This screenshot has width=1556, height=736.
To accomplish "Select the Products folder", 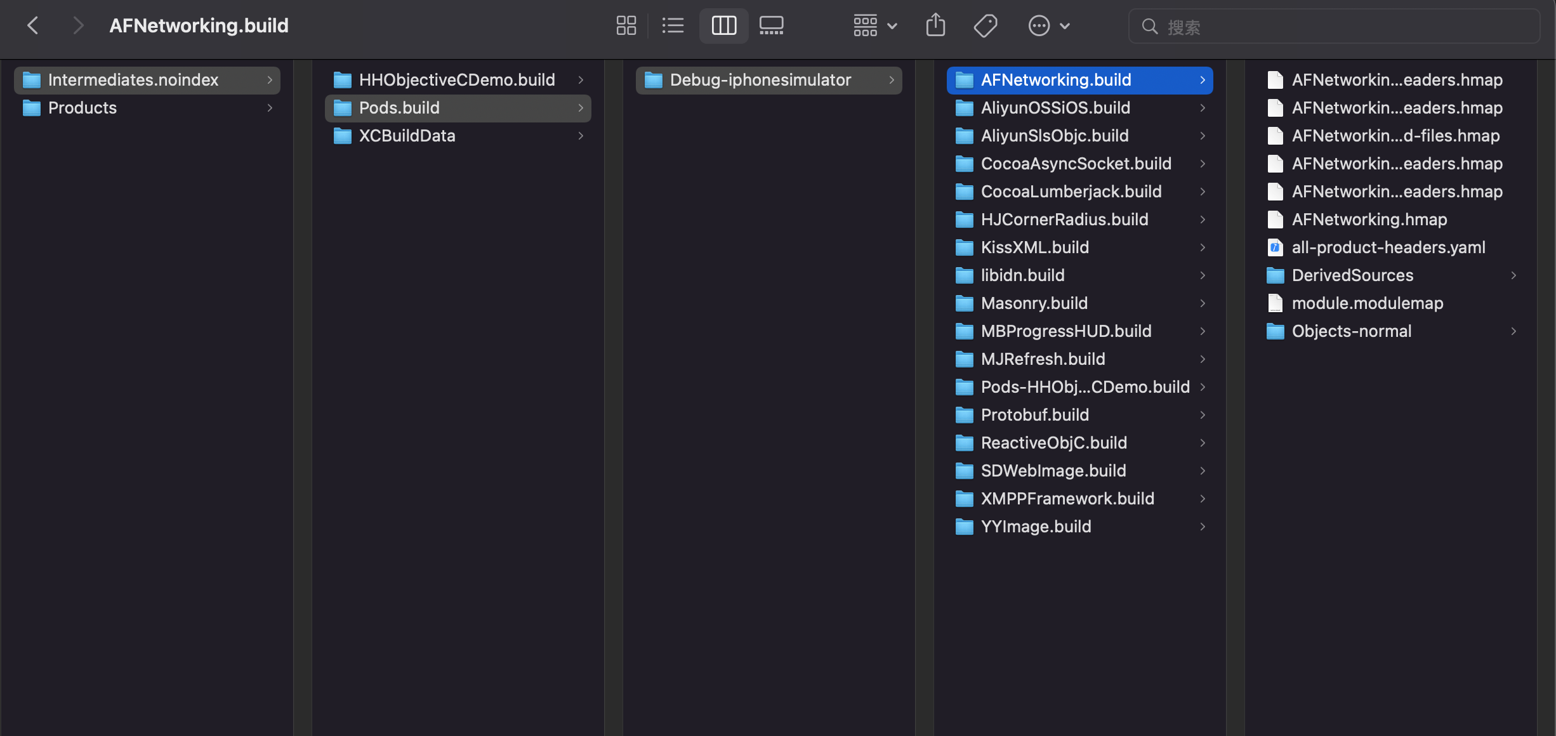I will 147,108.
